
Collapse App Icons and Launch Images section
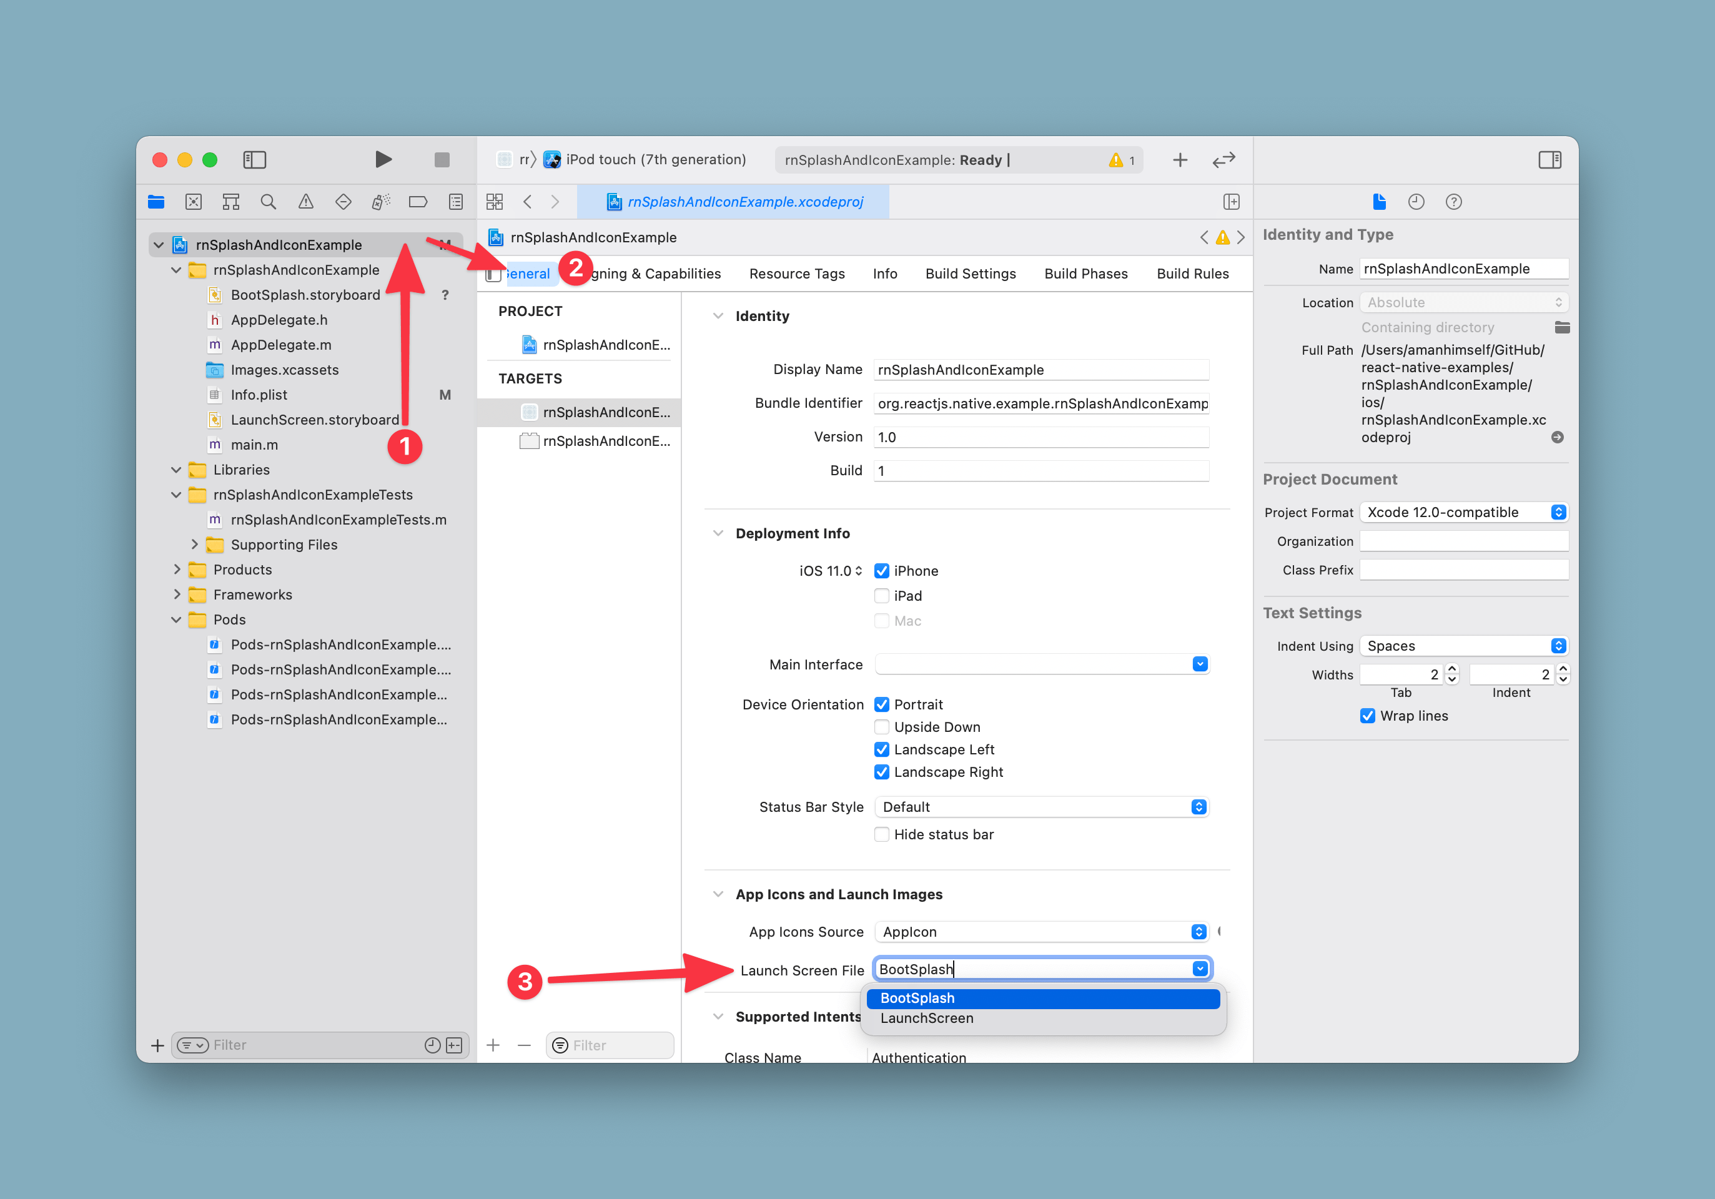tap(718, 894)
